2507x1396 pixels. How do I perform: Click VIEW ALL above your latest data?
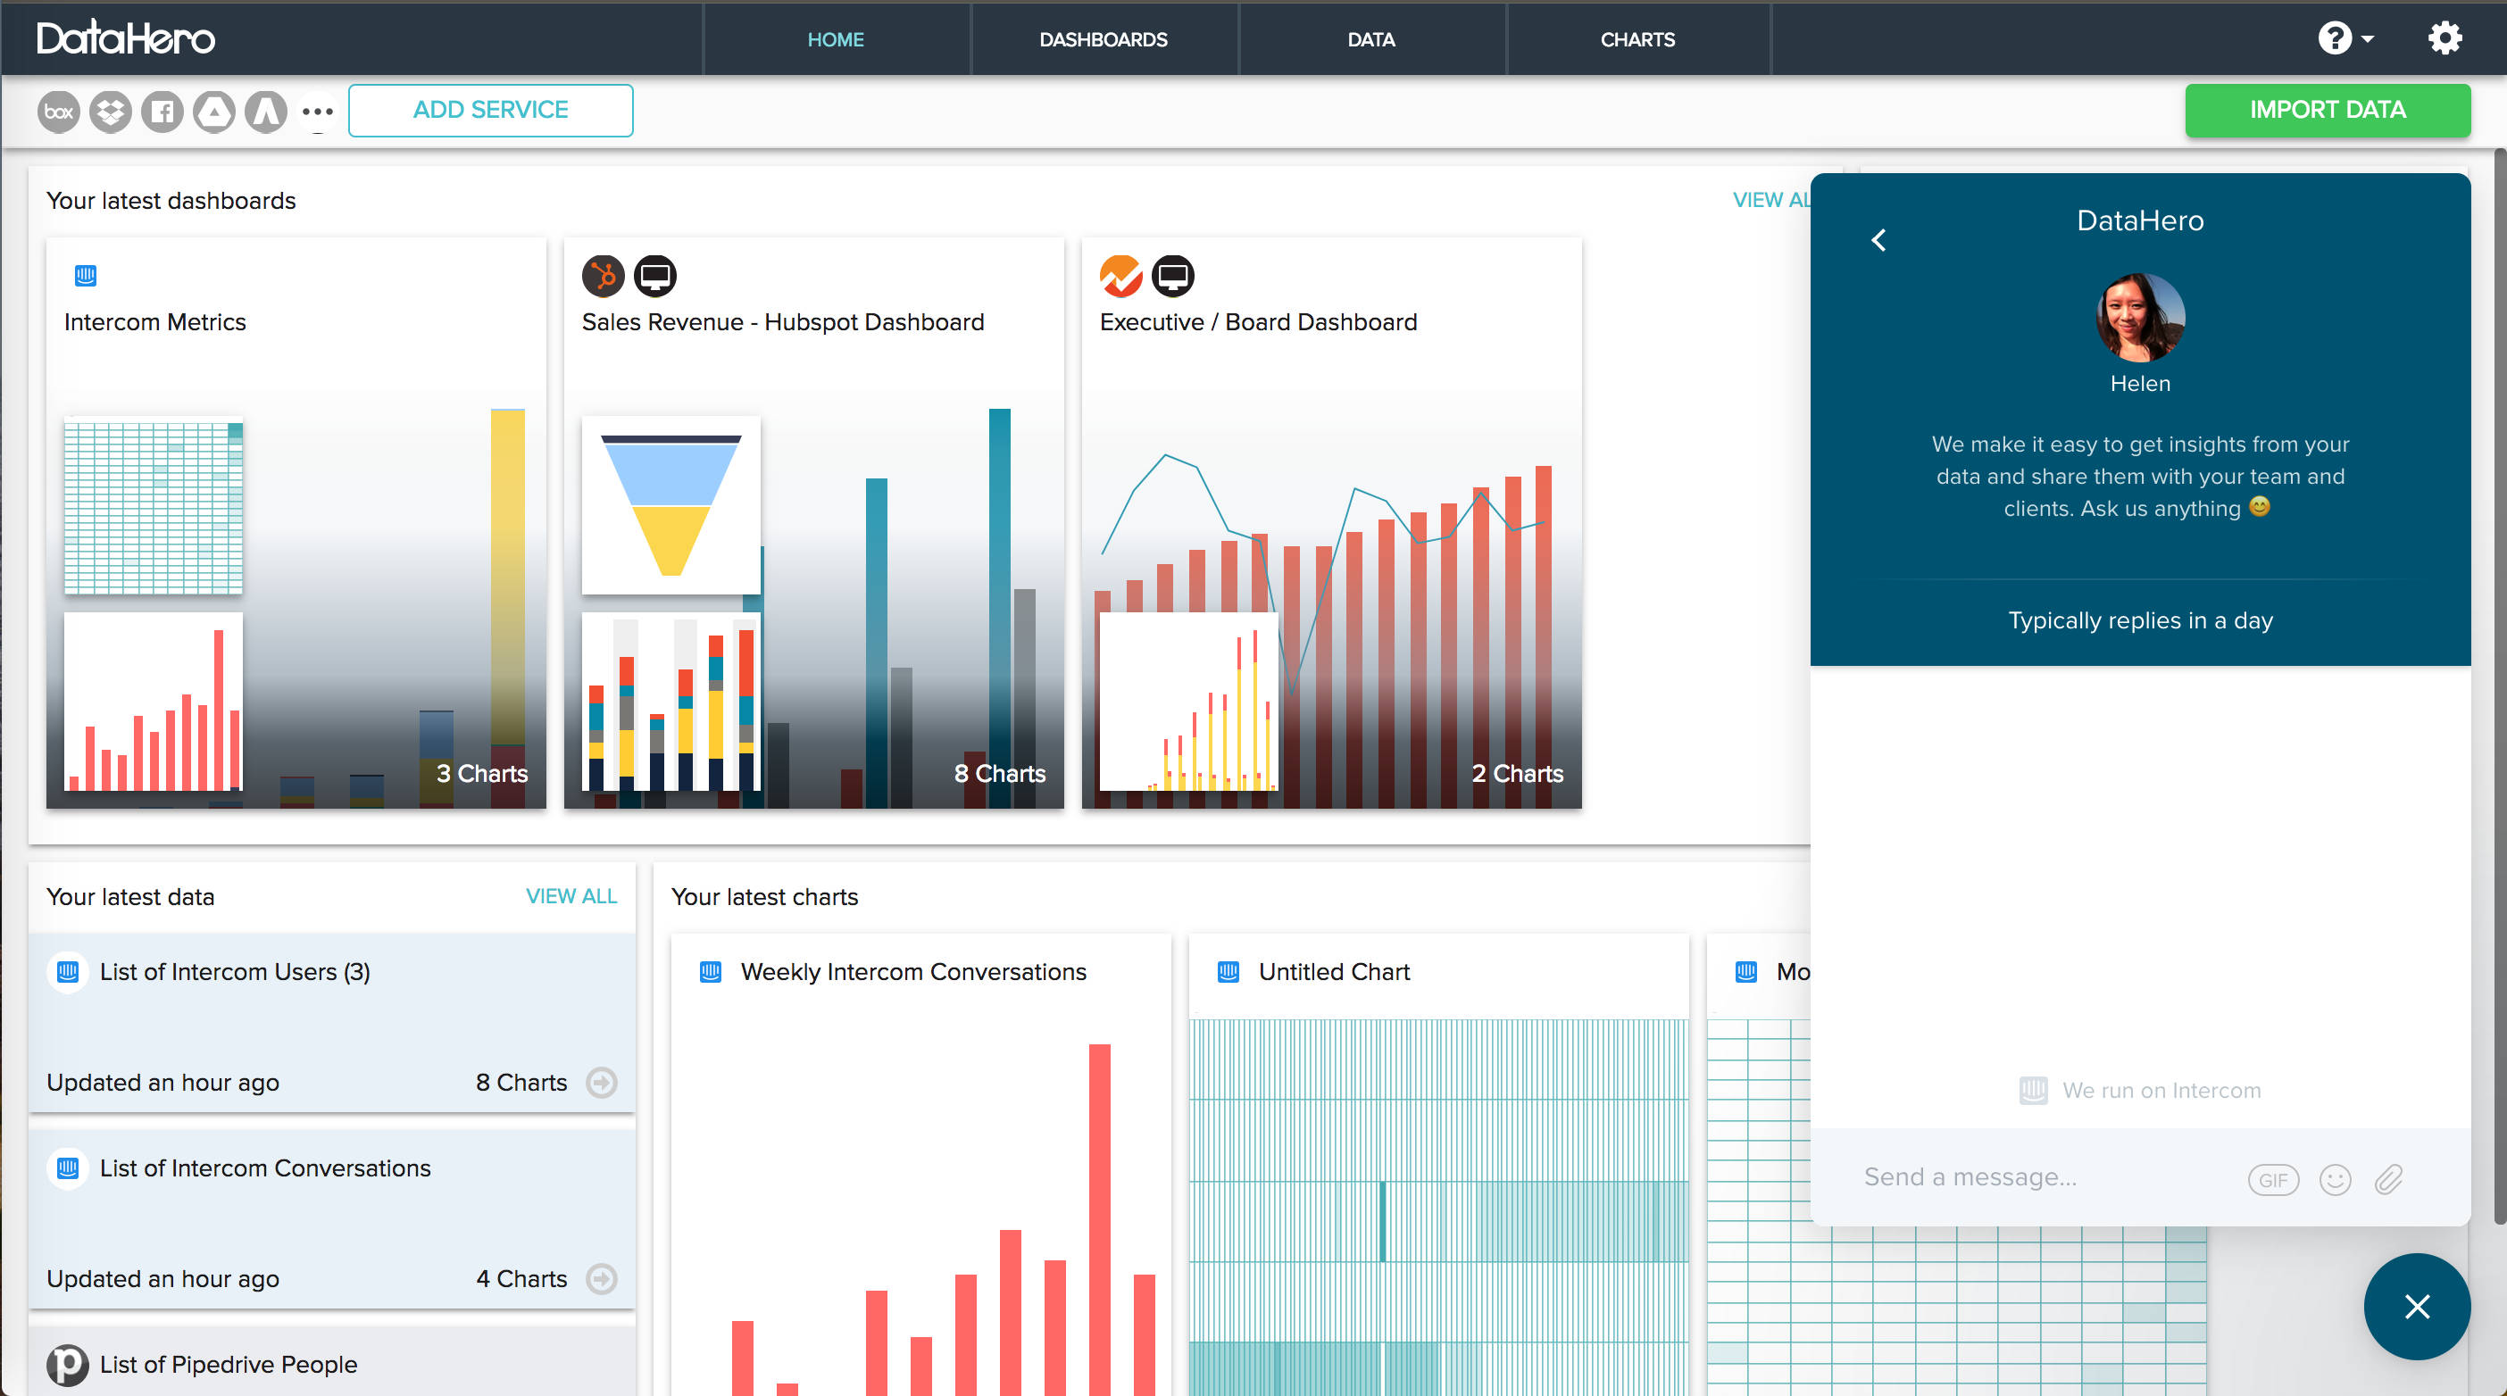tap(571, 896)
